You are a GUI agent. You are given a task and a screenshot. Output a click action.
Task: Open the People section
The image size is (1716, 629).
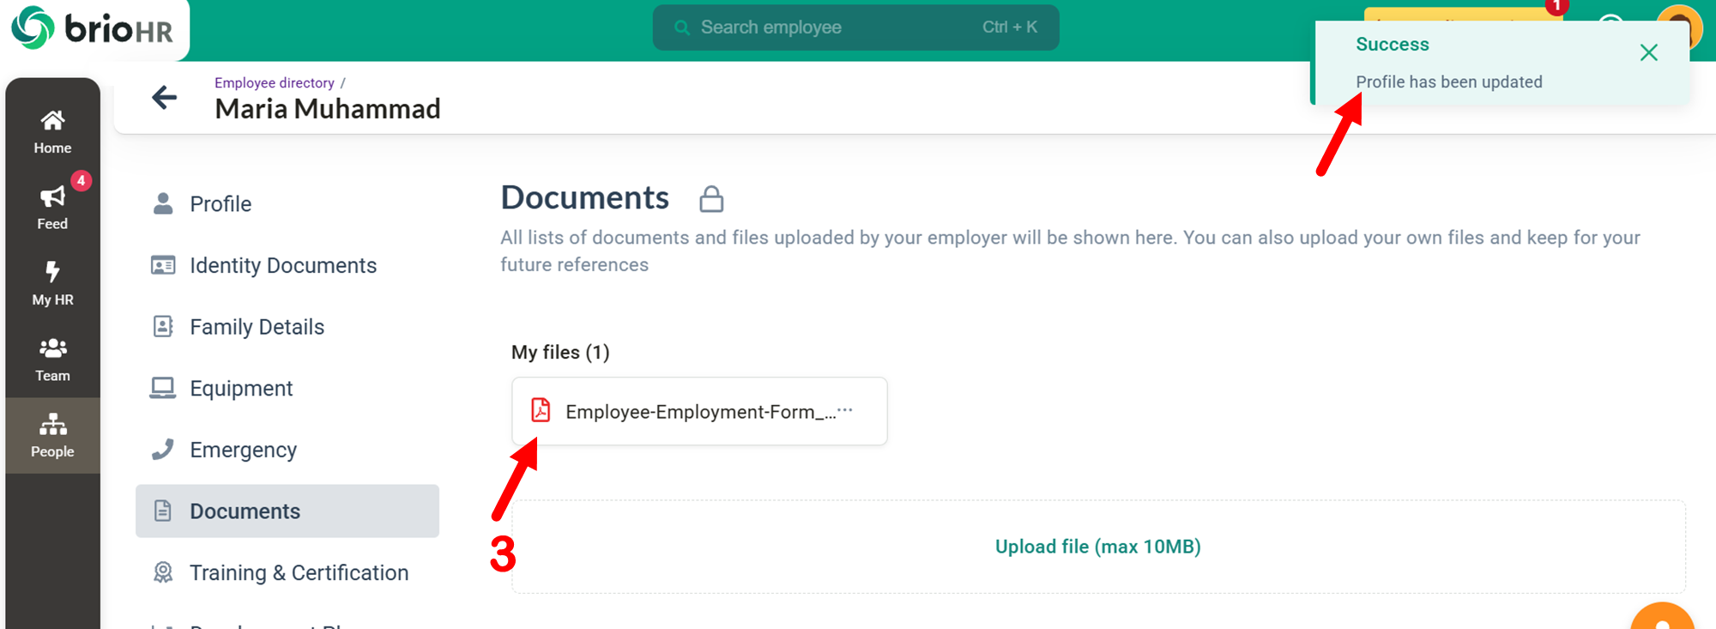pyautogui.click(x=52, y=435)
